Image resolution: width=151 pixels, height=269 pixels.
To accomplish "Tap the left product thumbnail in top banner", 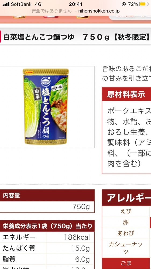I will click(19, 17).
